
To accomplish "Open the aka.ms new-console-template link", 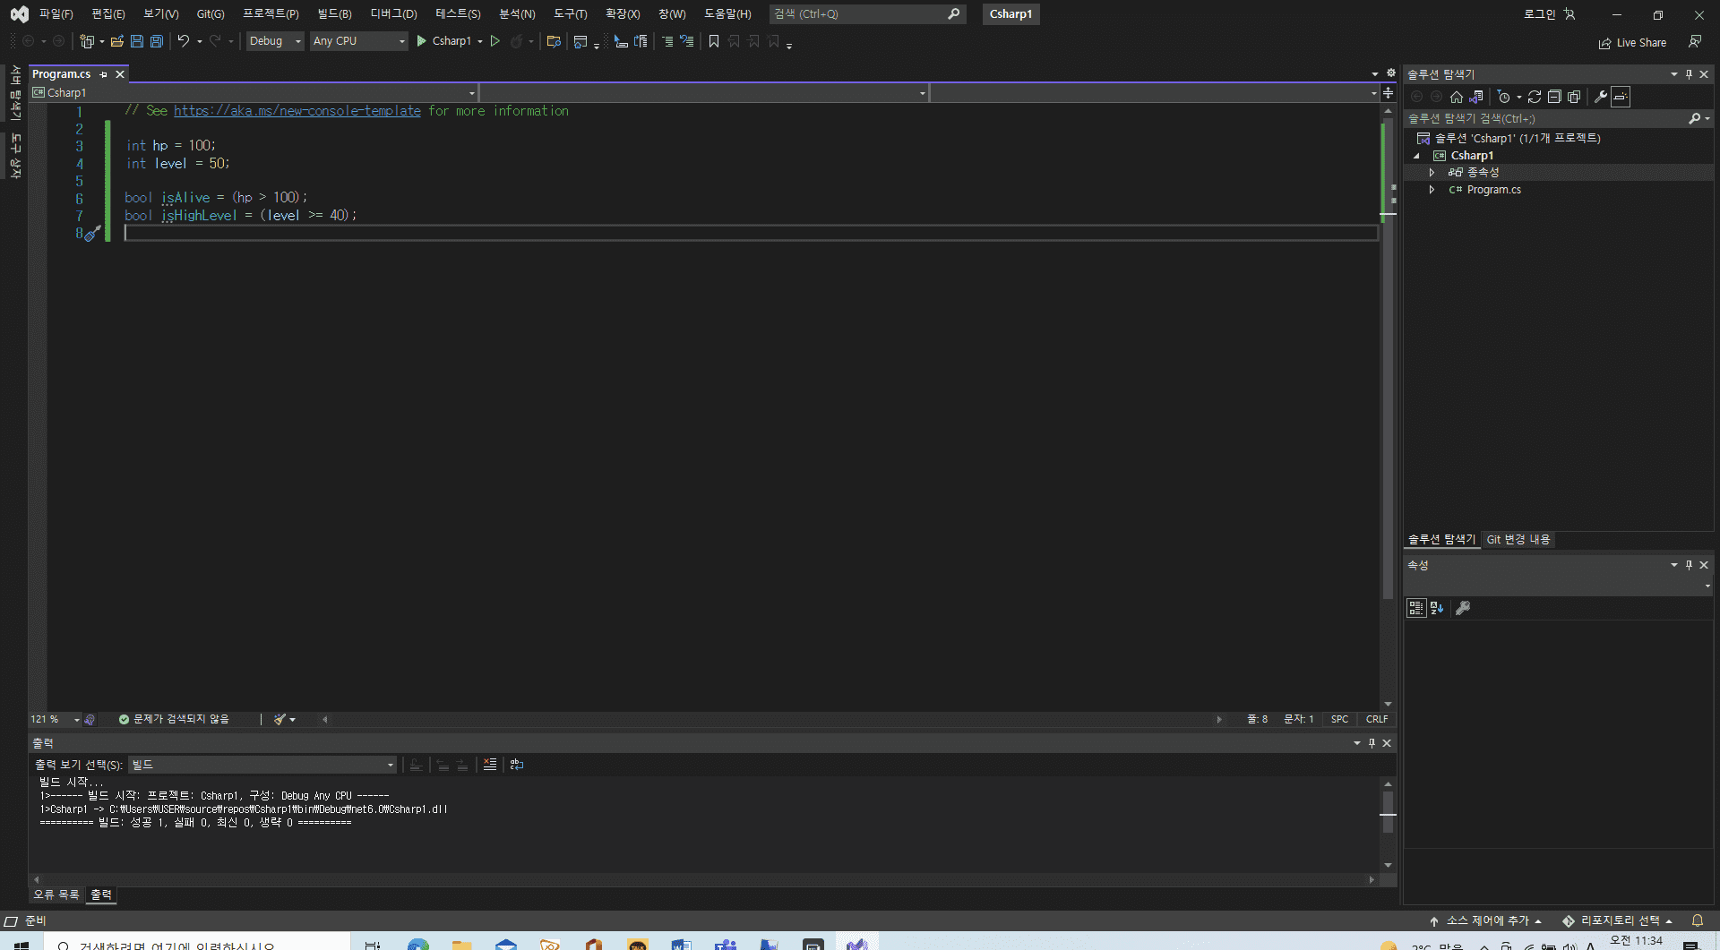I will coord(297,111).
